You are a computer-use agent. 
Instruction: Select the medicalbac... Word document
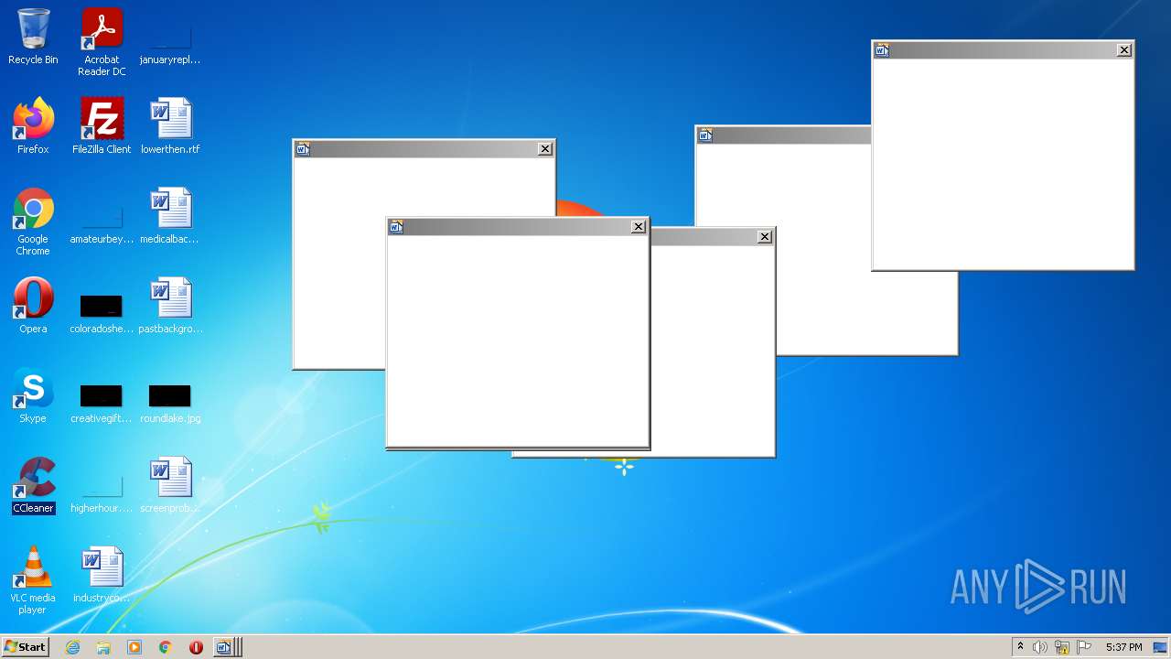[x=170, y=216]
